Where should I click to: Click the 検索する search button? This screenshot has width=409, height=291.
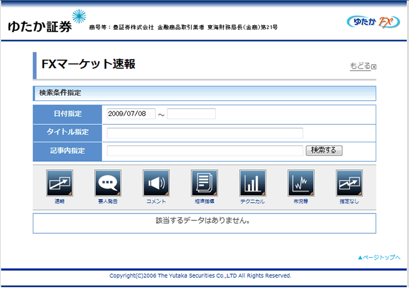coord(323,151)
